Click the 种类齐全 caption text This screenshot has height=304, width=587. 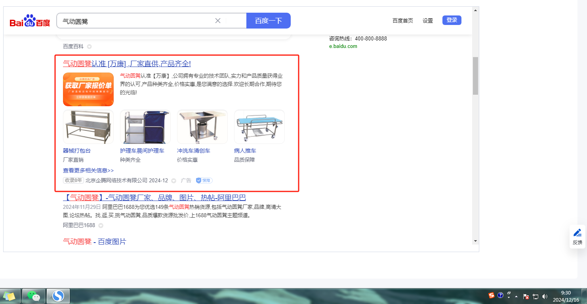pyautogui.click(x=130, y=160)
